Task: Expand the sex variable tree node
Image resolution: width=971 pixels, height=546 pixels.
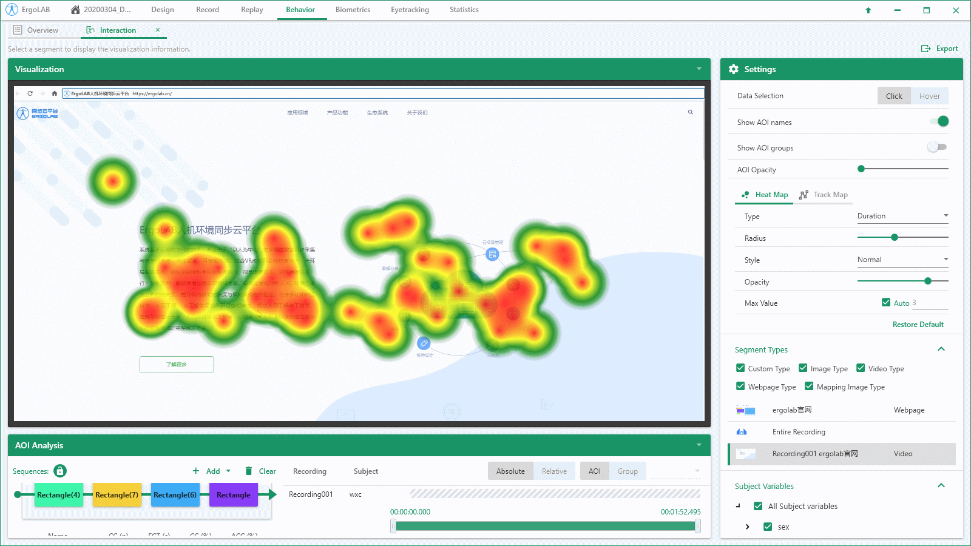Action: point(748,527)
